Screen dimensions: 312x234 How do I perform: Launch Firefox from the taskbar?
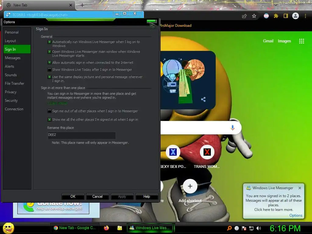[x=106, y=228]
